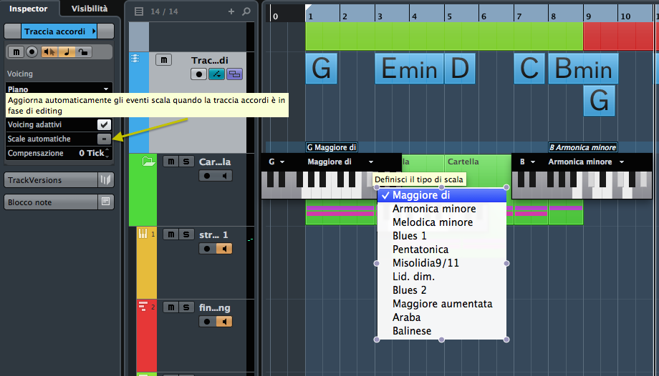Select Misolidia9/11 from scale list

click(x=442, y=263)
